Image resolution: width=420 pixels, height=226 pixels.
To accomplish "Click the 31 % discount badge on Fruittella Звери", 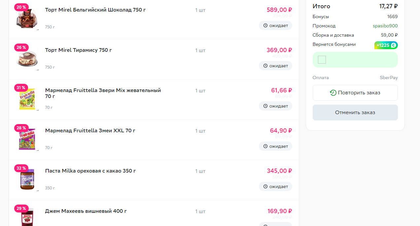I will coord(21,87).
